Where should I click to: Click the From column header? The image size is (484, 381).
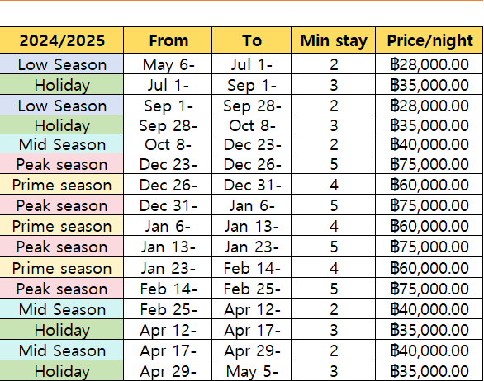tap(168, 40)
